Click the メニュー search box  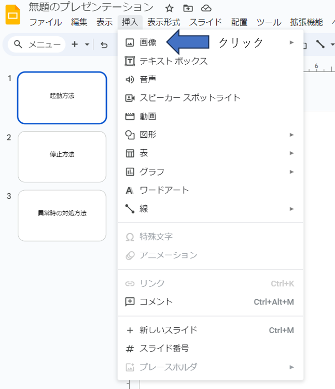37,45
